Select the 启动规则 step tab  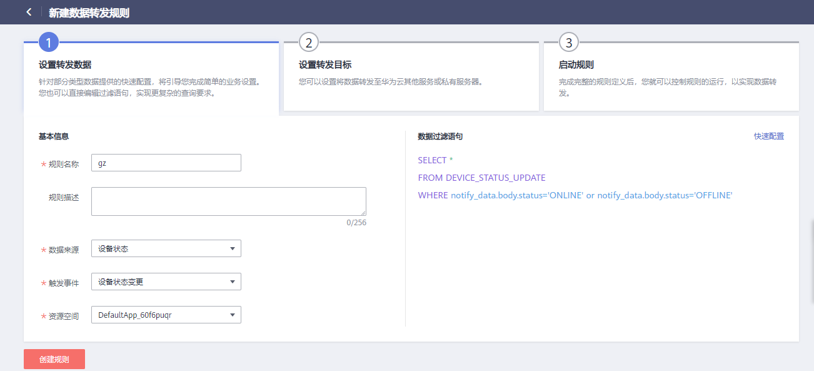click(x=576, y=65)
